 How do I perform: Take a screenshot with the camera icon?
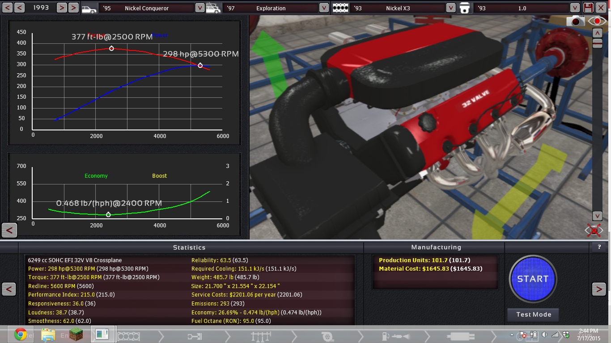[576, 21]
